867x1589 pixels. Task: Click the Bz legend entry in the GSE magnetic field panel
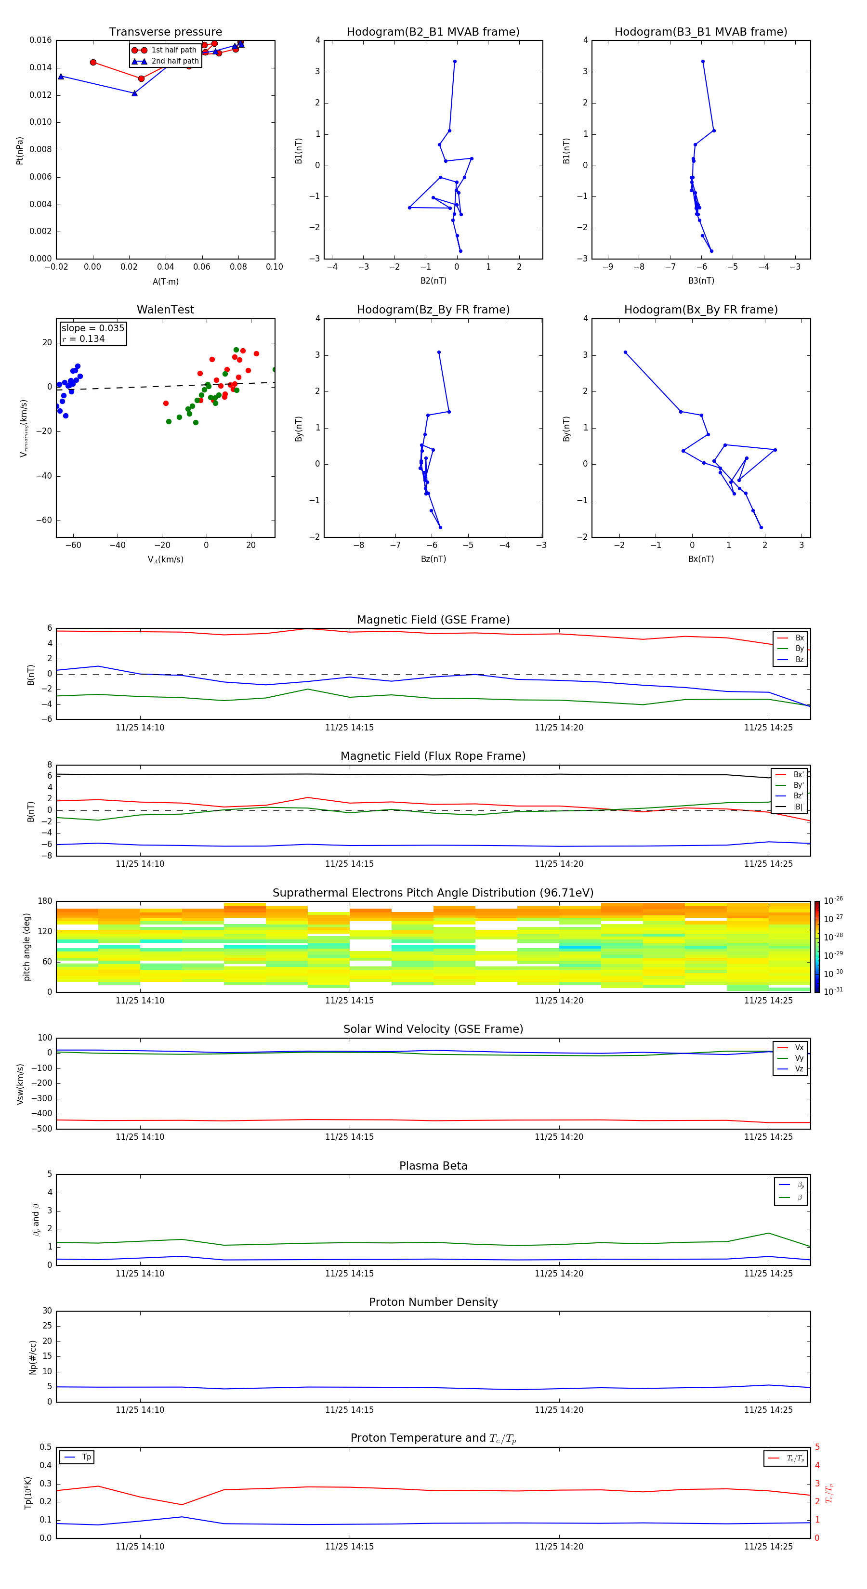(x=790, y=659)
